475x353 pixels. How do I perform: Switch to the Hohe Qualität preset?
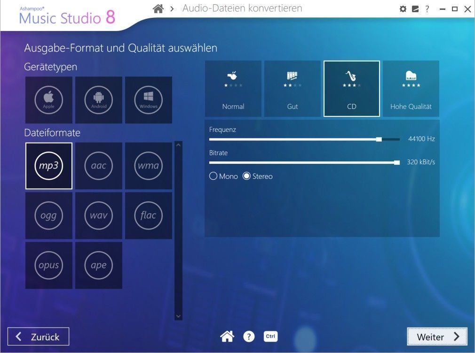tap(411, 89)
